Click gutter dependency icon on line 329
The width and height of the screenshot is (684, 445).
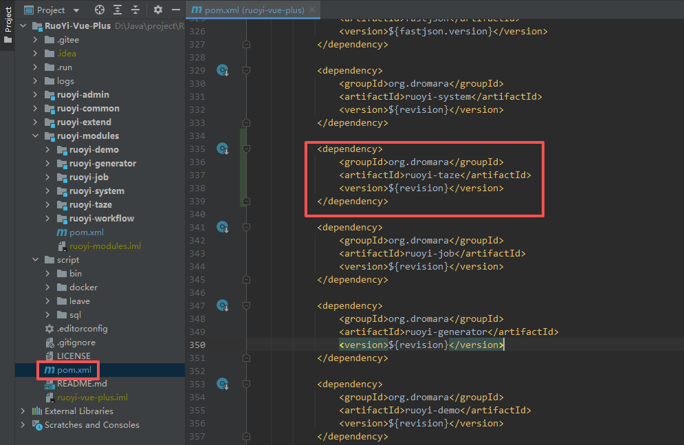tap(223, 70)
